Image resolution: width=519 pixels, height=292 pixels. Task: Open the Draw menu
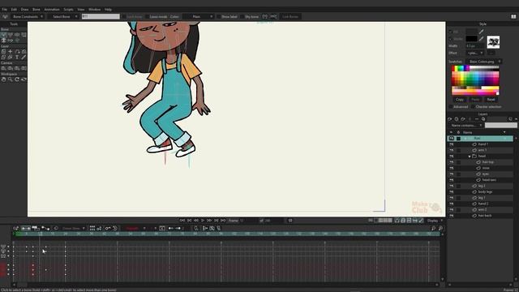[24, 9]
